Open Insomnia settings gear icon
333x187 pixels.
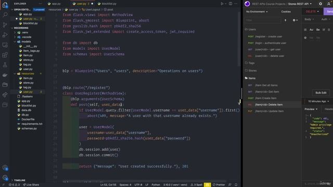click(x=321, y=4)
